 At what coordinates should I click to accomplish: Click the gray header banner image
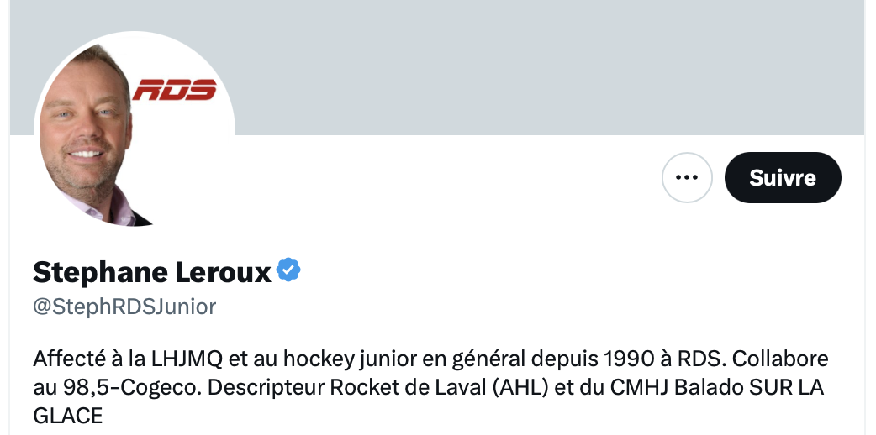437,67
